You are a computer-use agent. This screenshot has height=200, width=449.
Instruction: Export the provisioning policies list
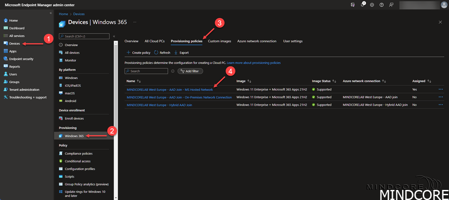(181, 53)
